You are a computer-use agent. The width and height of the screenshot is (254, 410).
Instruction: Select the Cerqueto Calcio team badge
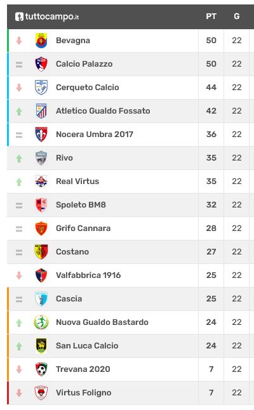pos(41,88)
